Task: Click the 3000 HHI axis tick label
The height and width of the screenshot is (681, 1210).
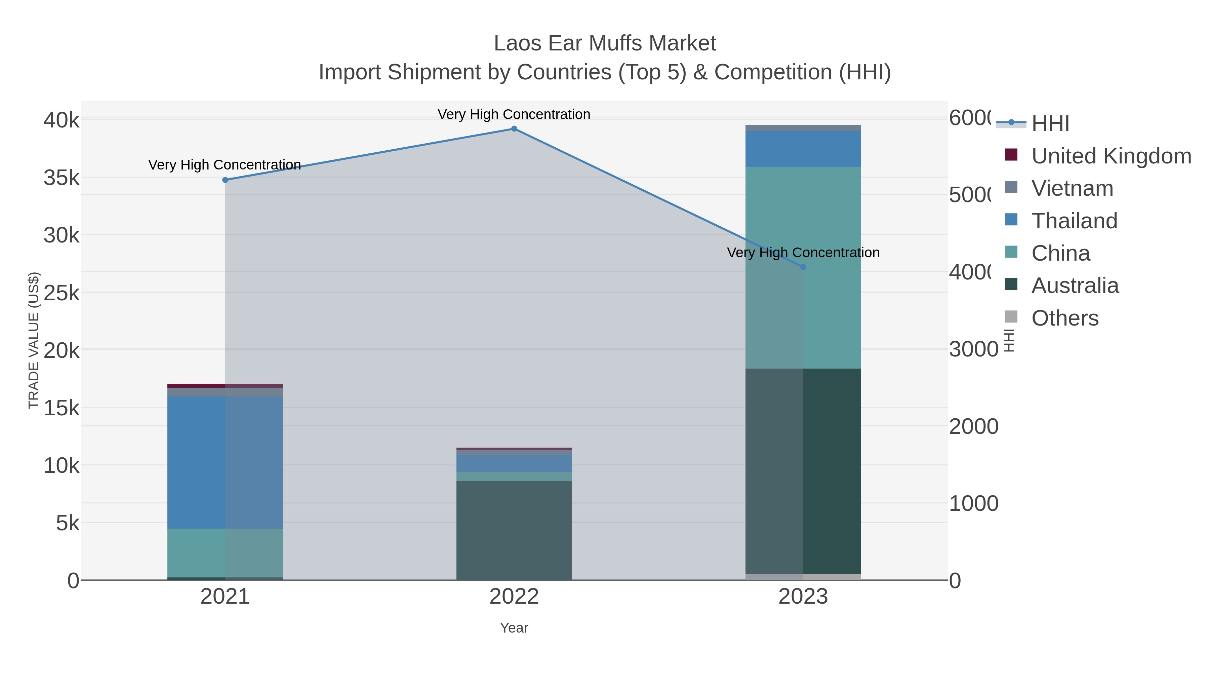Action: (974, 349)
